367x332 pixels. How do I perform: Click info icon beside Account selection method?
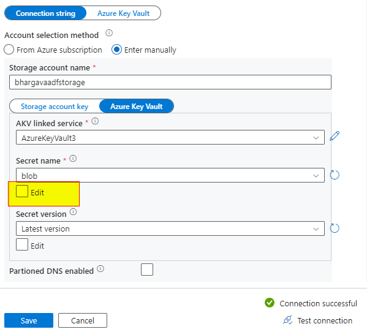(109, 32)
